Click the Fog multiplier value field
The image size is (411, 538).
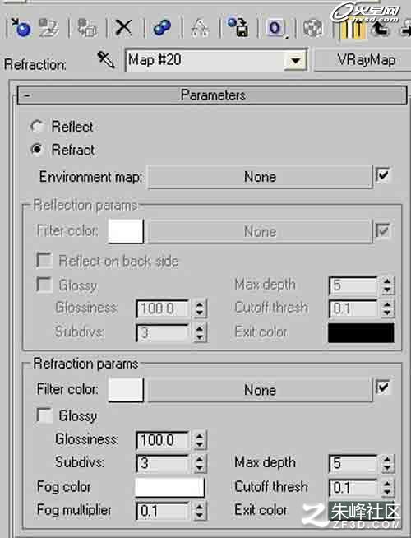[163, 511]
